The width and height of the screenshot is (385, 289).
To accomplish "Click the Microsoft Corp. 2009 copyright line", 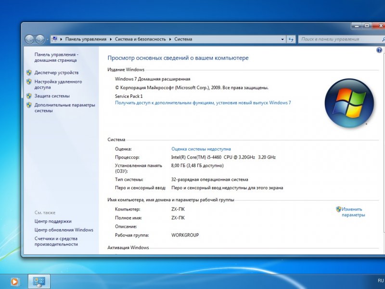I will point(192,88).
